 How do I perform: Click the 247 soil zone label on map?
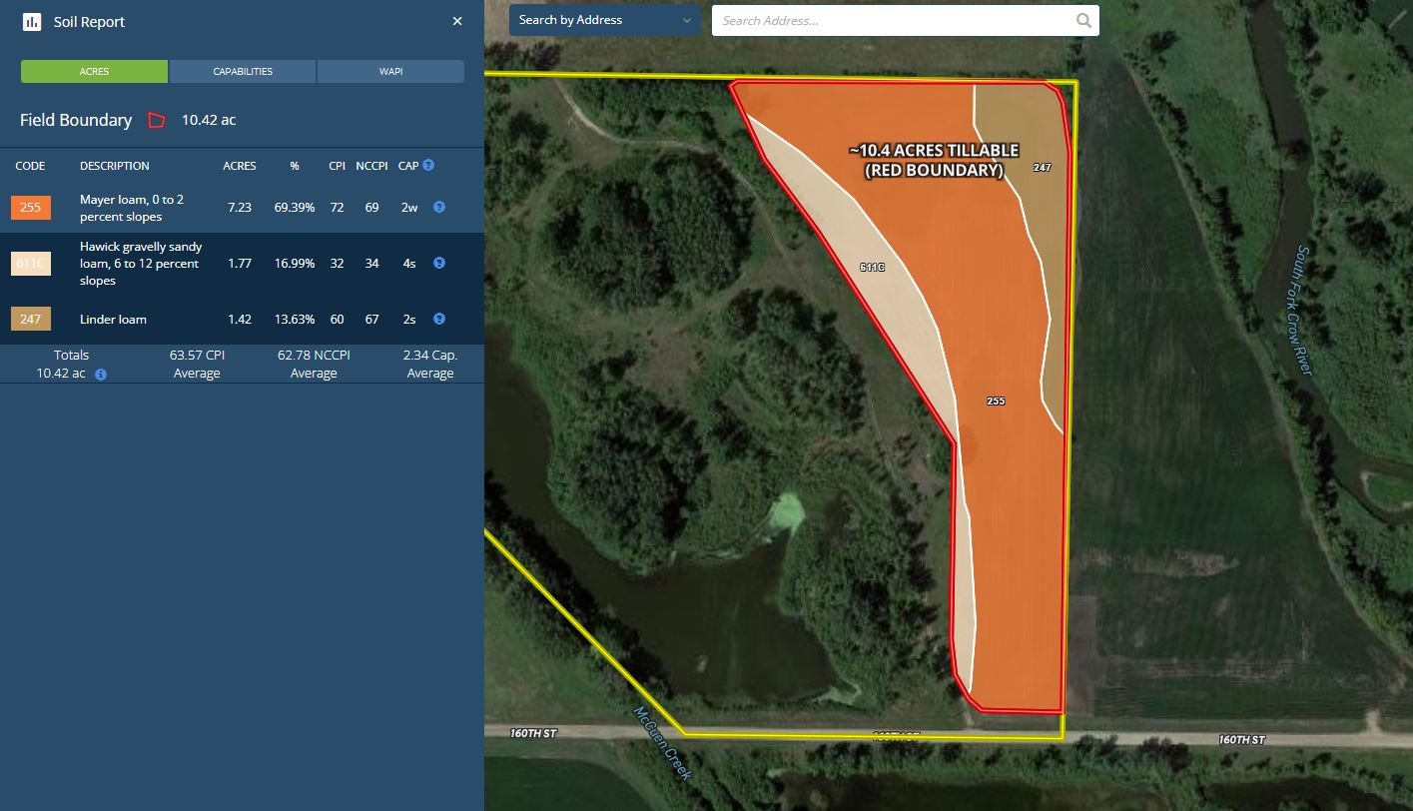pos(1042,168)
